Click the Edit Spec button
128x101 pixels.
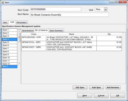coord(80,87)
